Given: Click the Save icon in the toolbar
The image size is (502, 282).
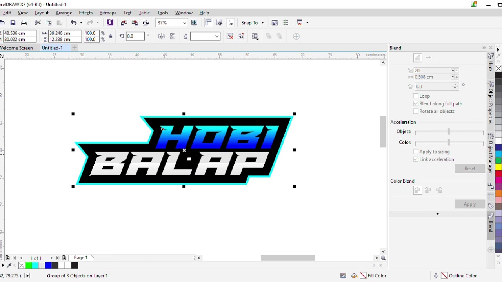Looking at the screenshot, I should click(x=13, y=23).
